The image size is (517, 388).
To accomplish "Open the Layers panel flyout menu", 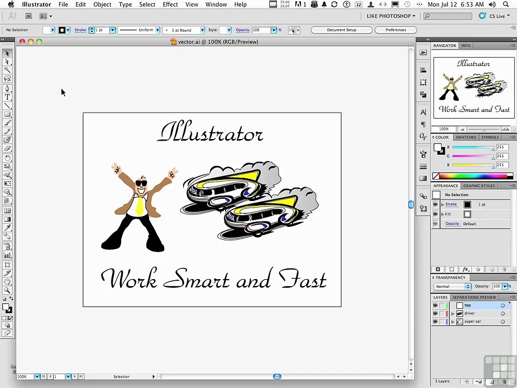I will tap(512, 297).
